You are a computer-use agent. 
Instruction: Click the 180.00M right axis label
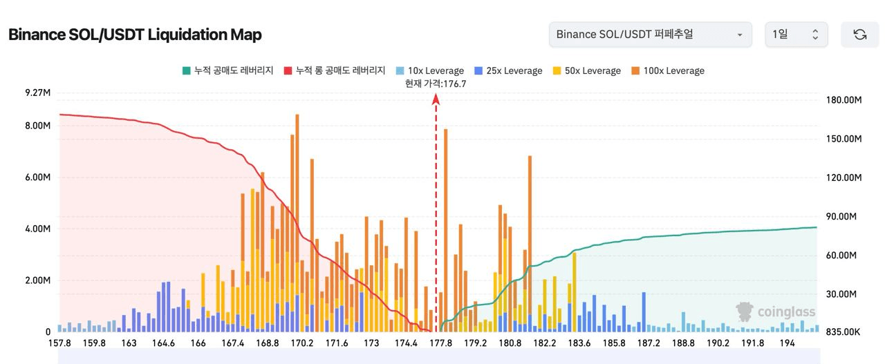pyautogui.click(x=844, y=100)
